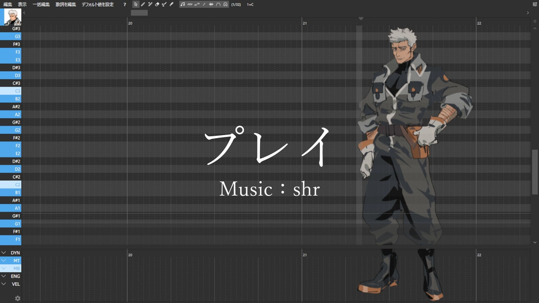The image size is (539, 303).
Task: Open help with the question mark
Action: point(125,4)
